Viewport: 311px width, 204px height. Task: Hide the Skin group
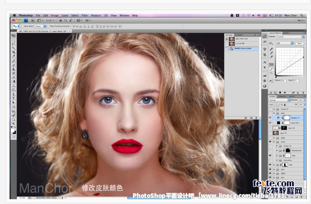point(270,156)
